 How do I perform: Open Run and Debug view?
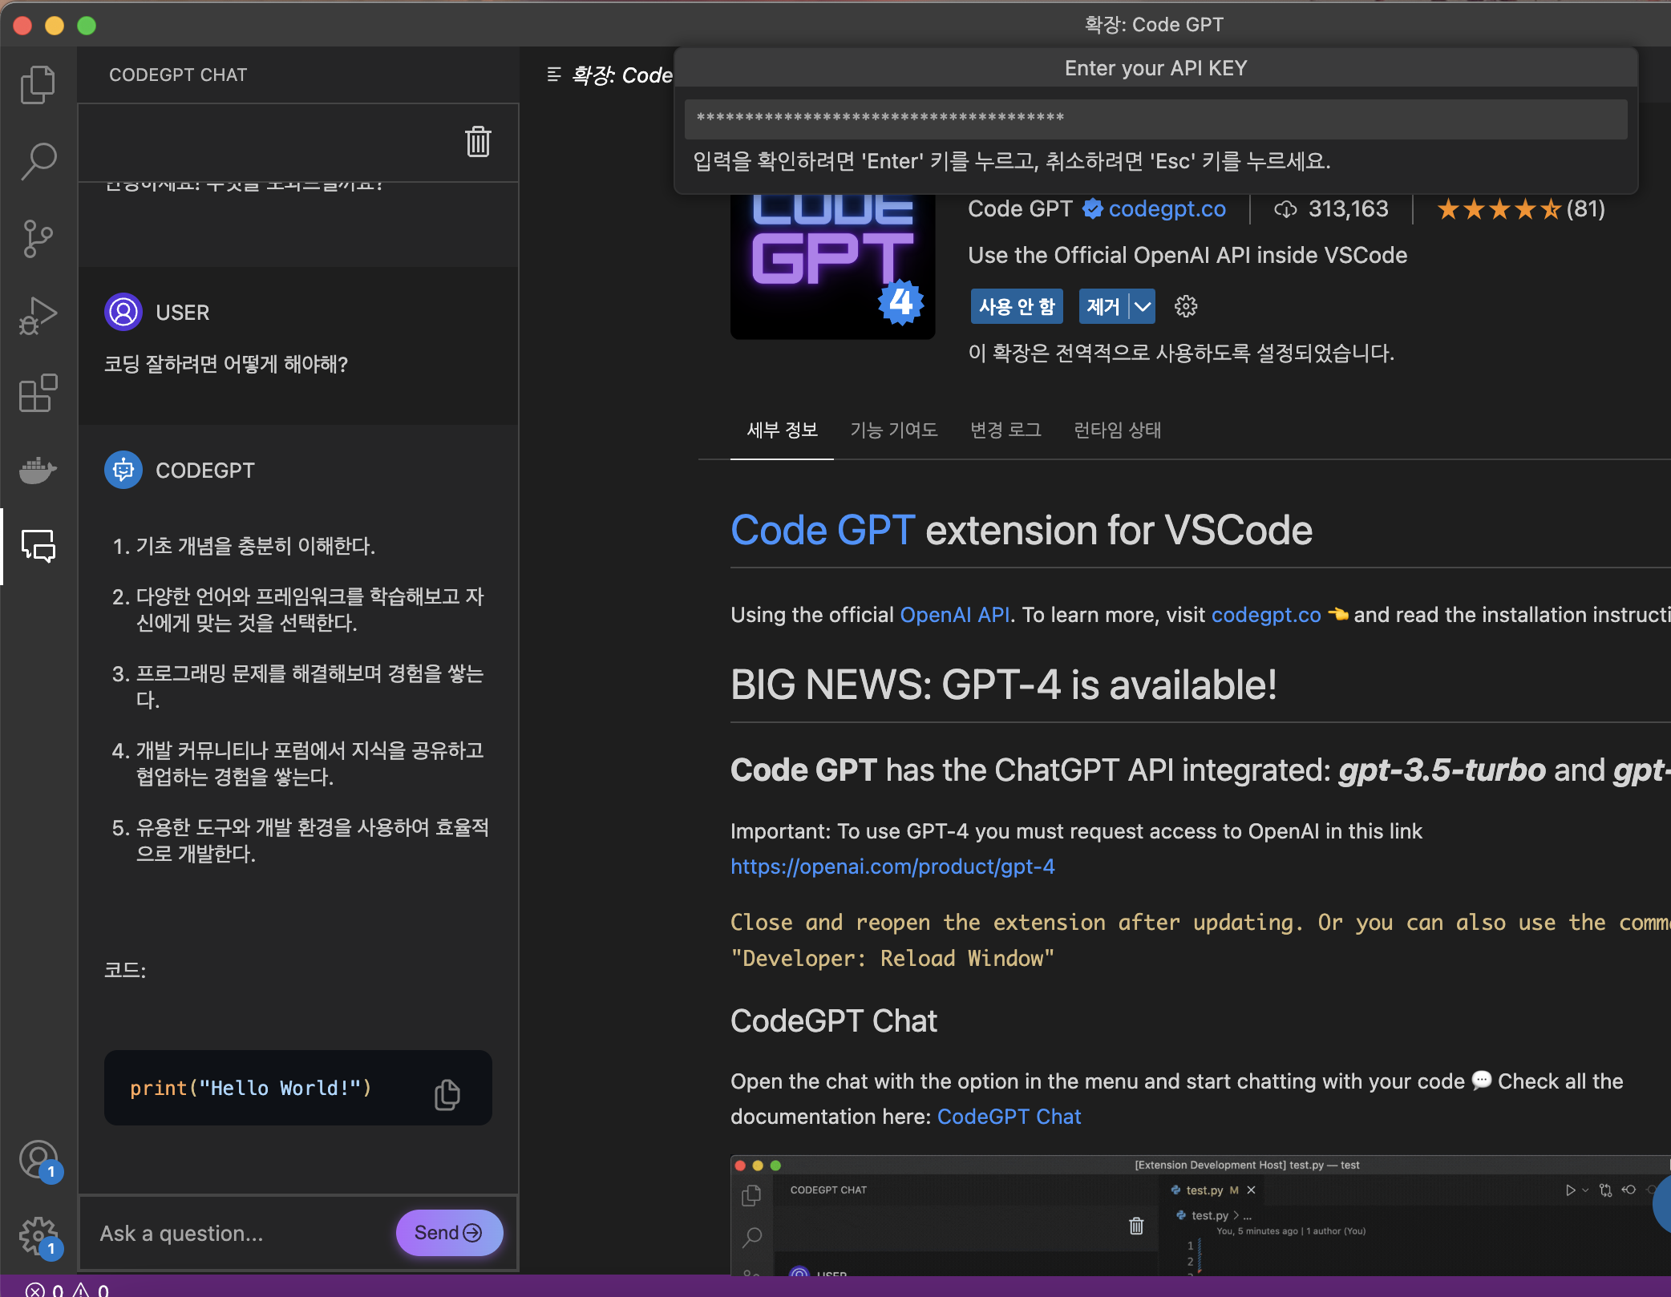(38, 316)
